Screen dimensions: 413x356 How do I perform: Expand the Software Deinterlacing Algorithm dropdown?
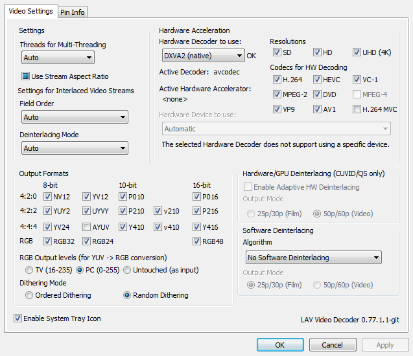(312, 258)
